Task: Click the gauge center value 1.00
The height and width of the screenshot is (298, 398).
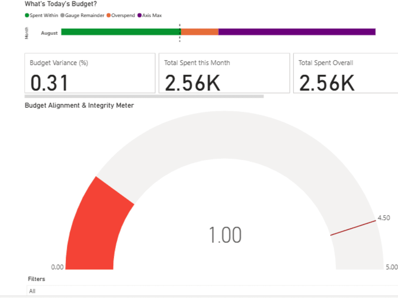Action: pyautogui.click(x=225, y=235)
